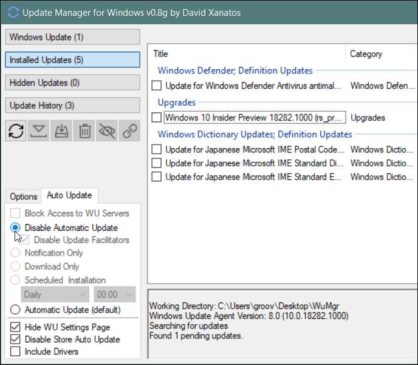Image resolution: width=418 pixels, height=365 pixels.
Task: Switch to the Auto Update tab
Action: [x=69, y=196]
